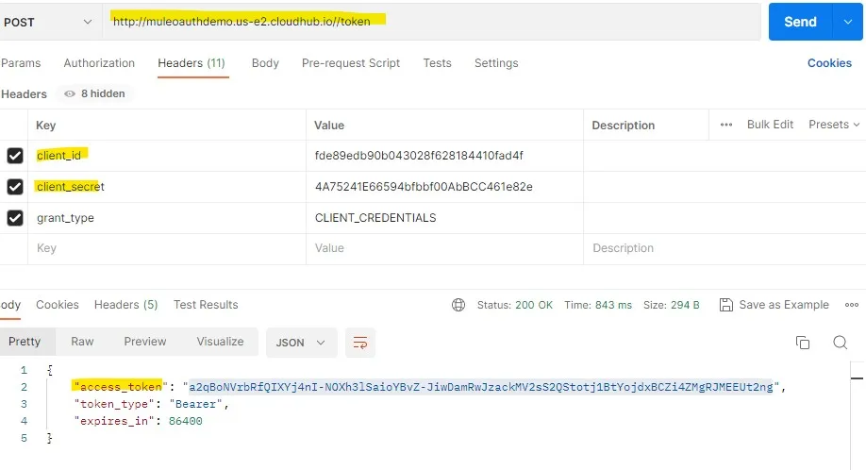The image size is (866, 470).
Task: Click the Send button
Action: pos(800,22)
